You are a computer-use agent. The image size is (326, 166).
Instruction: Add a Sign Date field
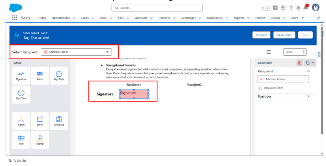59,75
